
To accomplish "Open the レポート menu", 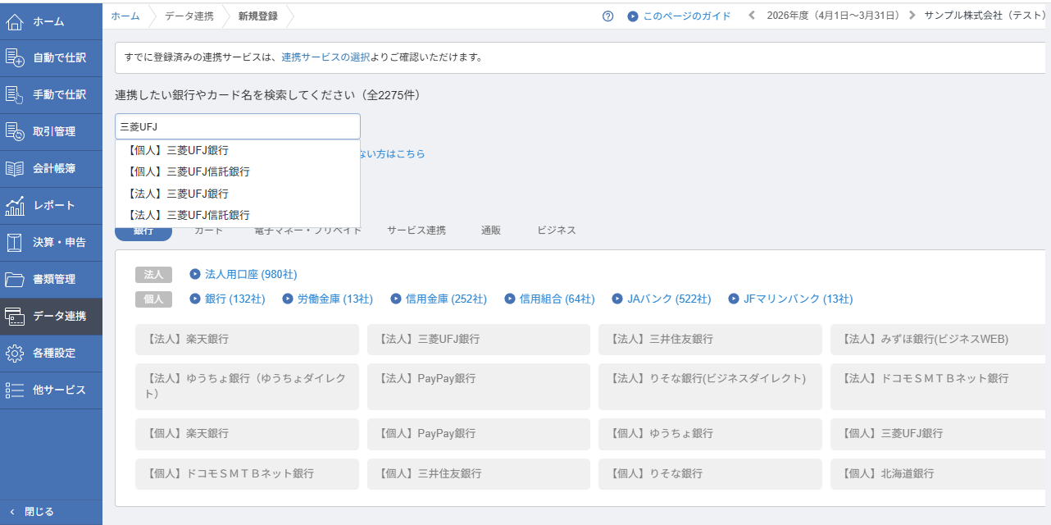I will click(x=51, y=206).
